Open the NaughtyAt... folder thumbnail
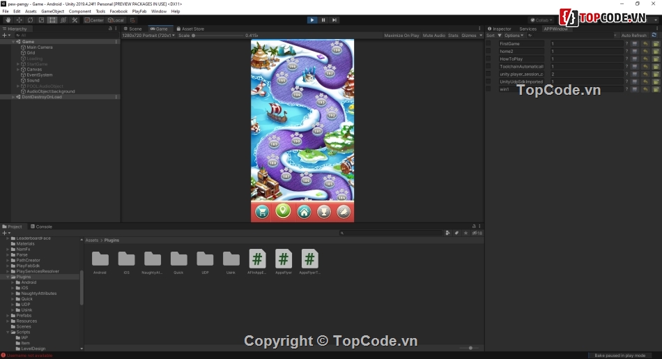 153,262
